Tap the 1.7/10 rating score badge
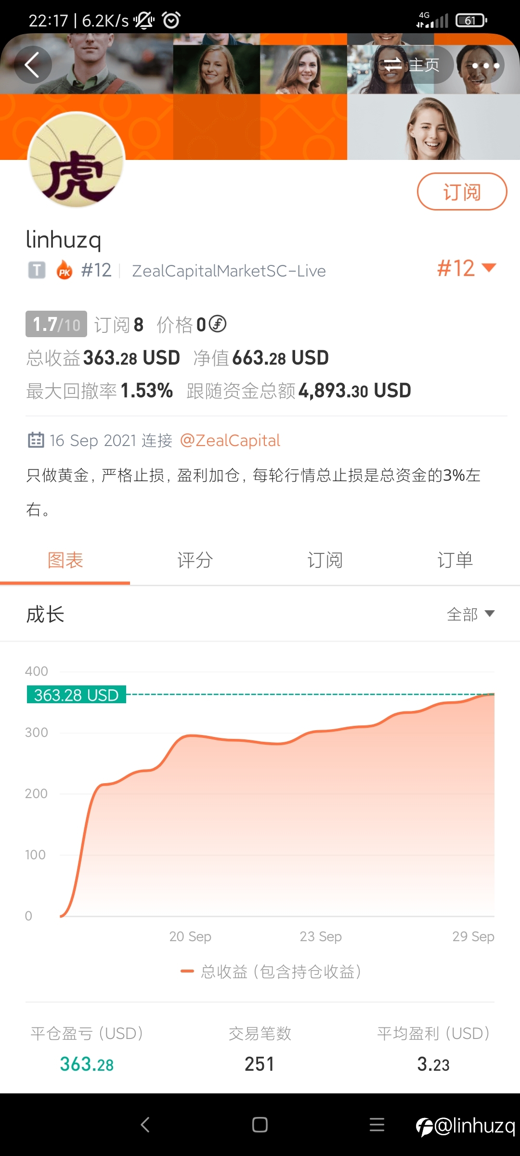Screen dimensions: 520x1156 tap(56, 324)
